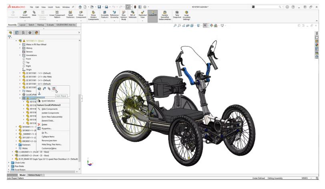This screenshot has height=189, width=325.
Task: Open Large Assembly Settings
Action: coord(187,15)
